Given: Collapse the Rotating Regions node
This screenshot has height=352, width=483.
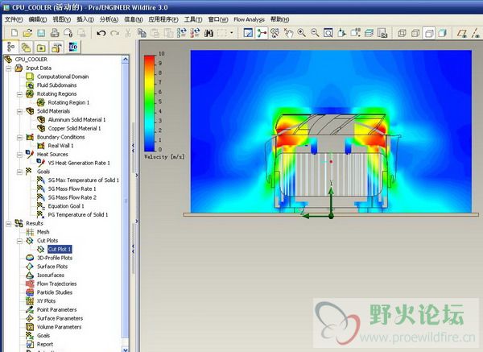Looking at the screenshot, I should [19, 94].
